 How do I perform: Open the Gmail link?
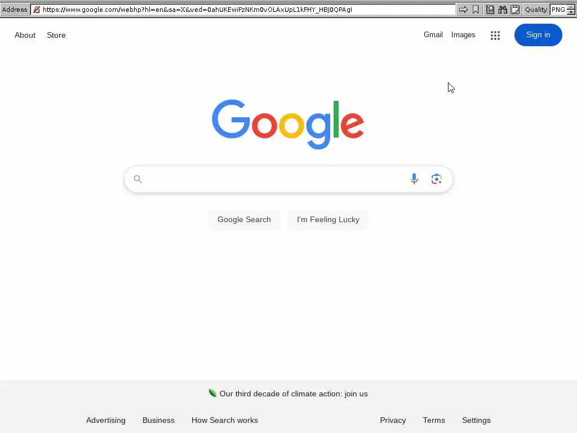(433, 34)
